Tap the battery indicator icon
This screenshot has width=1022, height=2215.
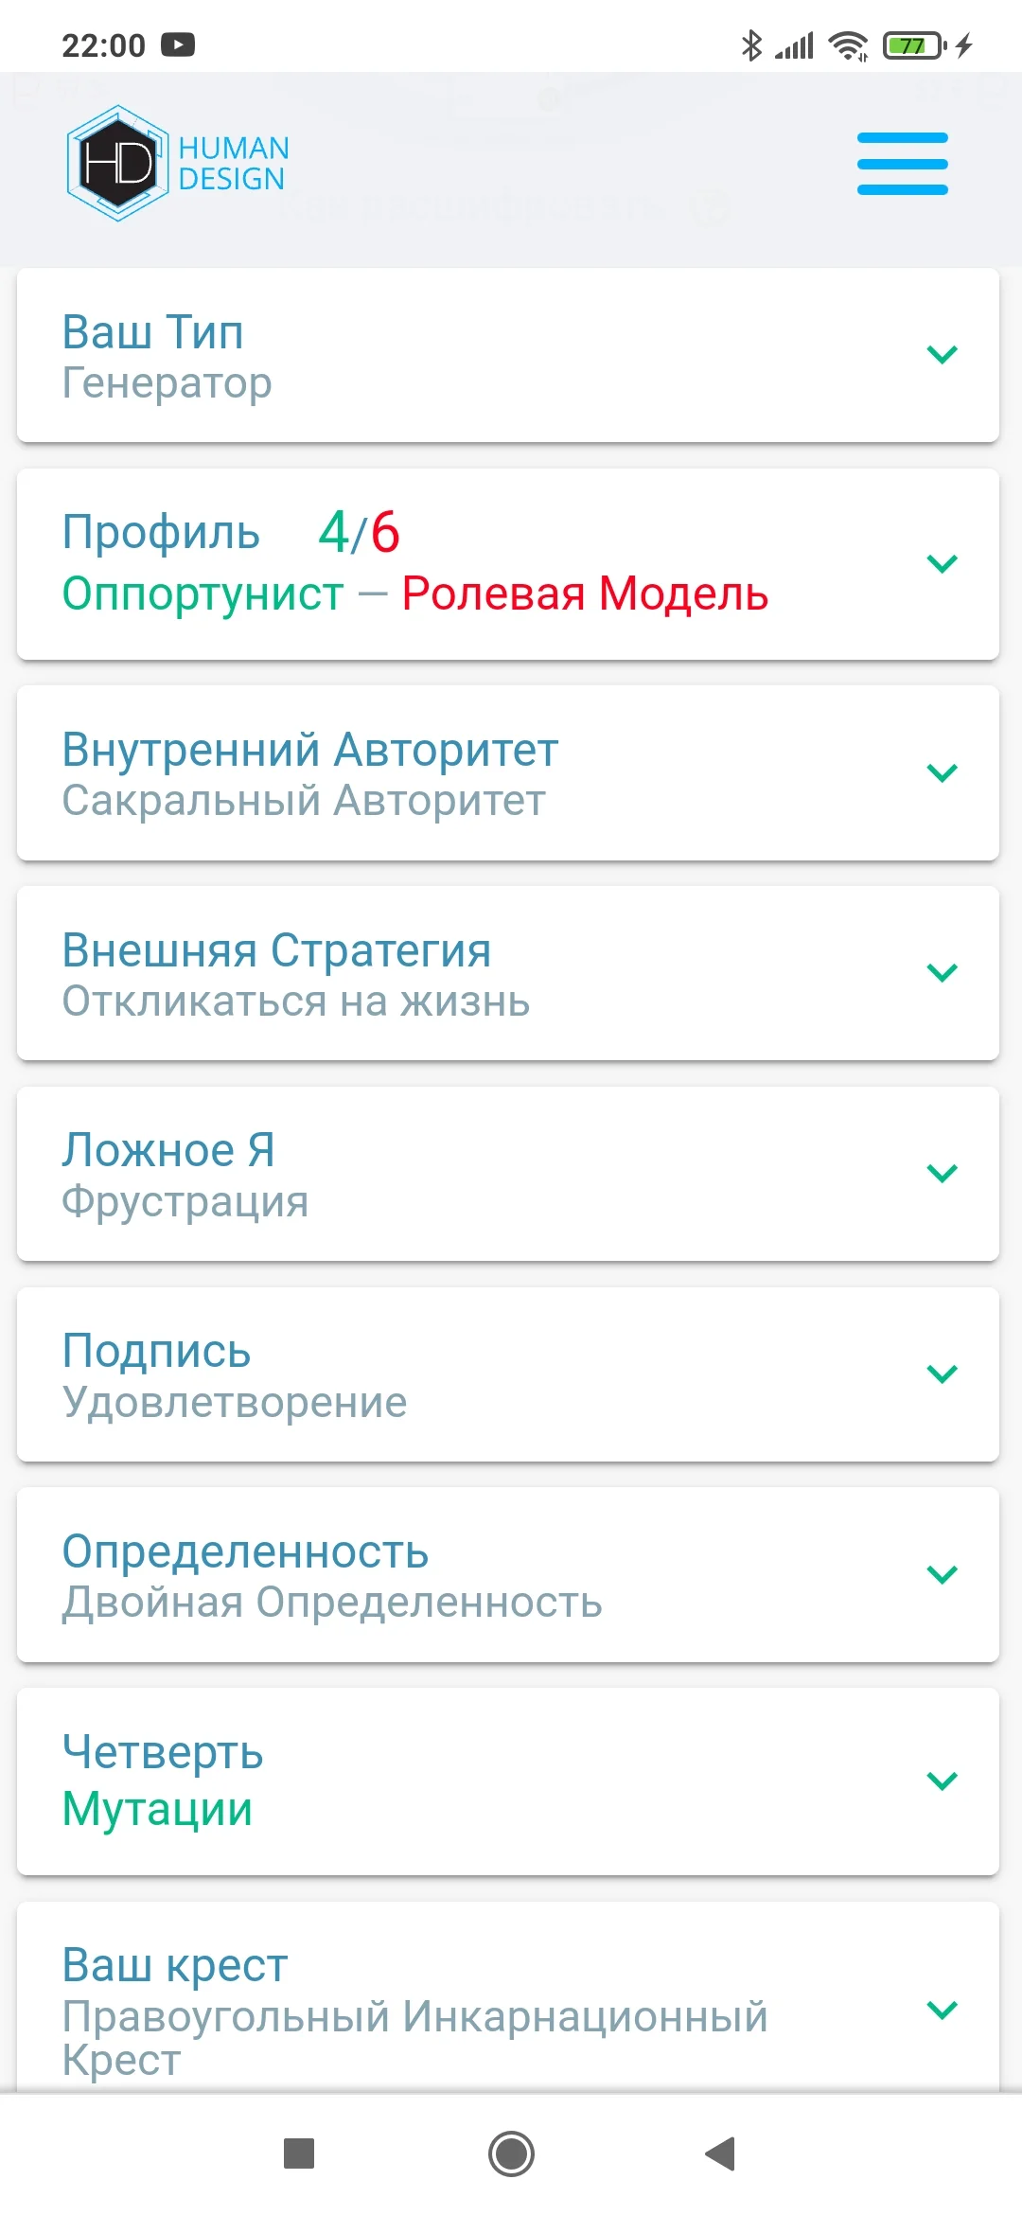914,45
